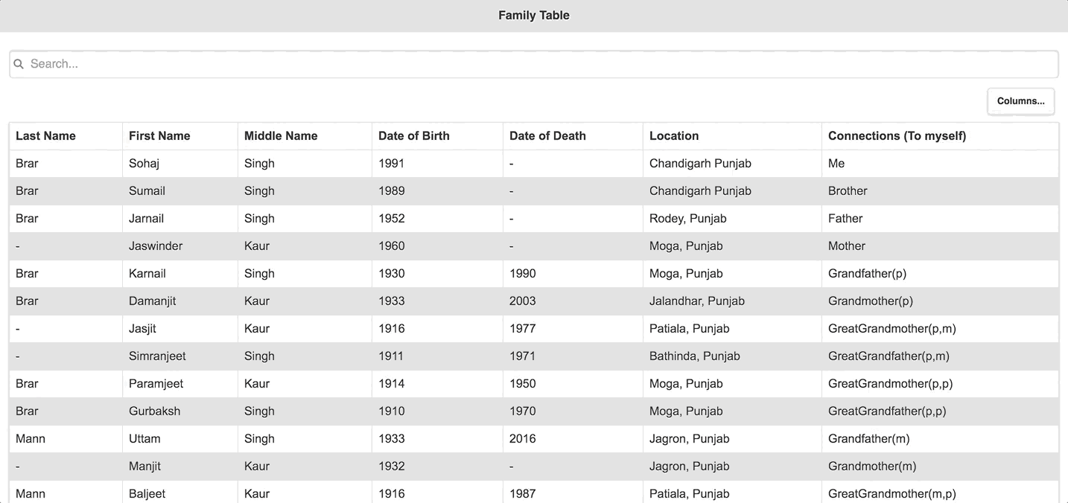Click the search magnifier icon
Image resolution: width=1068 pixels, height=503 pixels.
click(x=19, y=64)
